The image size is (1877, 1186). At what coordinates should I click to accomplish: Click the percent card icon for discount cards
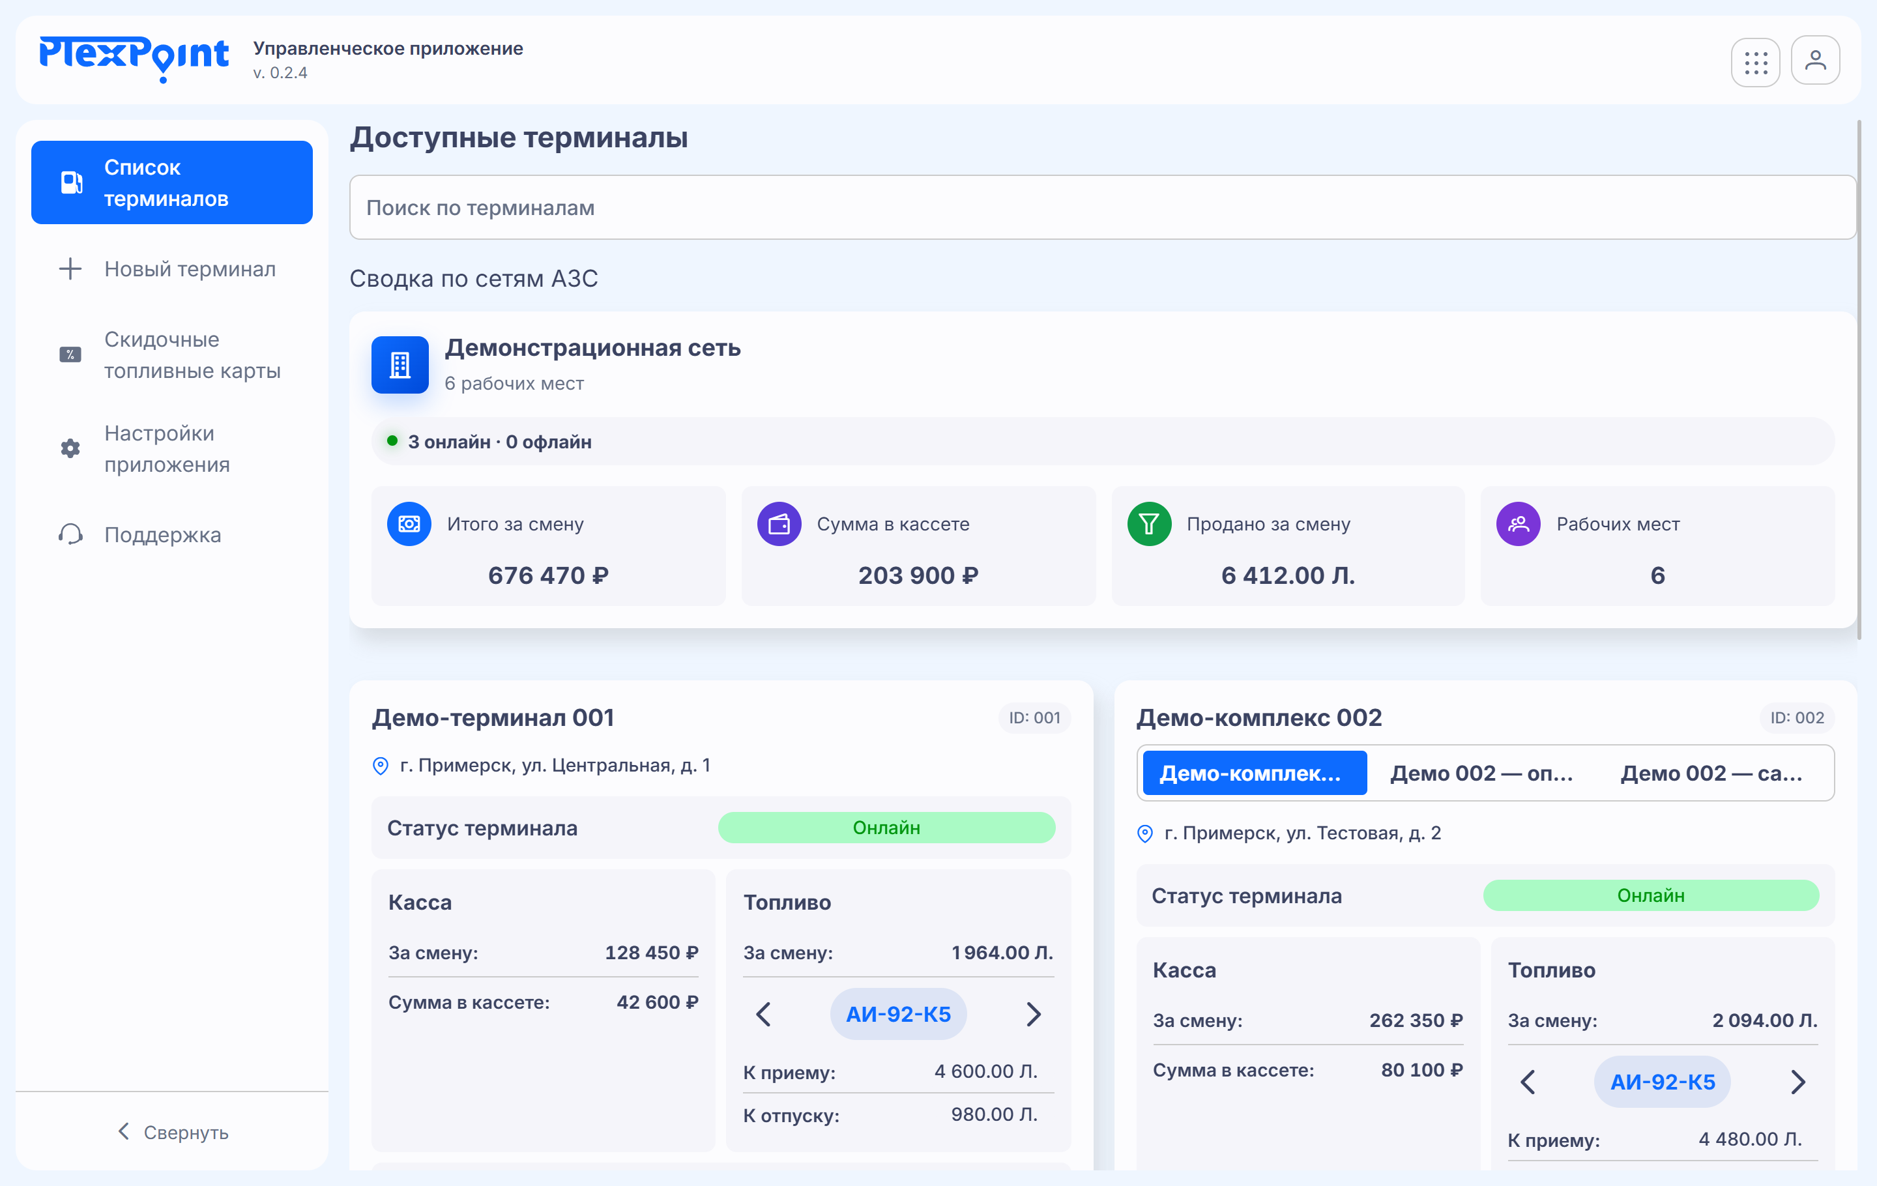tap(70, 354)
